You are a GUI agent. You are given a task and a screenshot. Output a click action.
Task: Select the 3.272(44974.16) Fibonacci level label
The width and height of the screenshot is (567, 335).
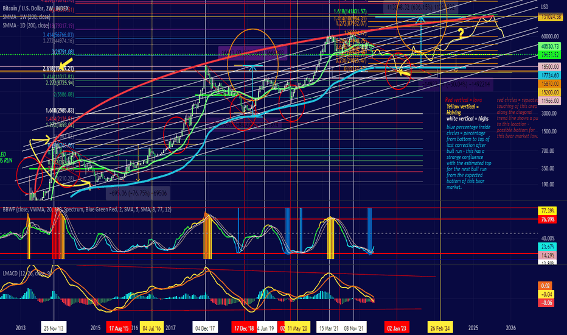(58, 41)
